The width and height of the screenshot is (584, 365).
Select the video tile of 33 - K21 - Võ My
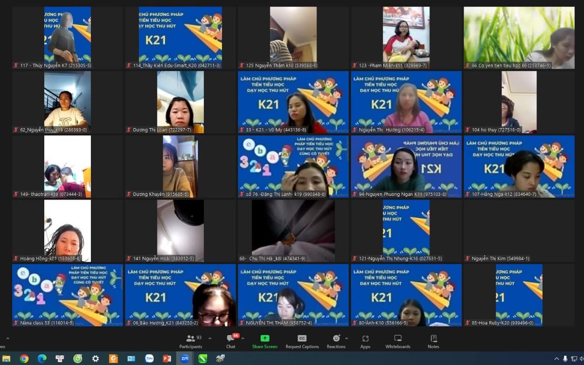point(293,102)
